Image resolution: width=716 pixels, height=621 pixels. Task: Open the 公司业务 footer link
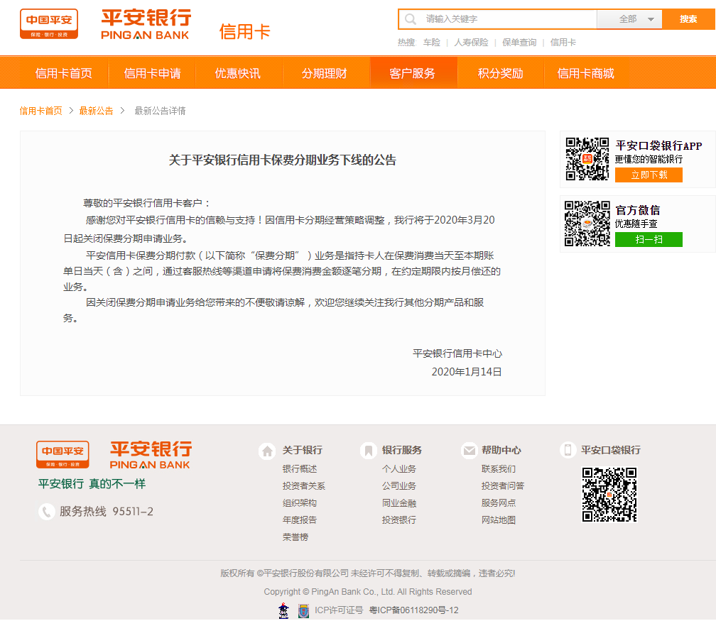(x=399, y=486)
